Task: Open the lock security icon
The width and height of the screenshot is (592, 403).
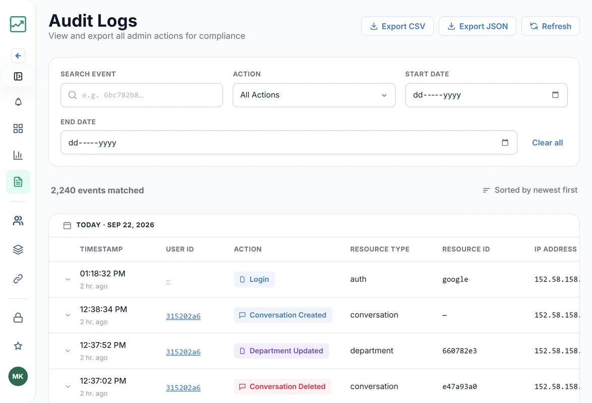Action: tap(18, 318)
